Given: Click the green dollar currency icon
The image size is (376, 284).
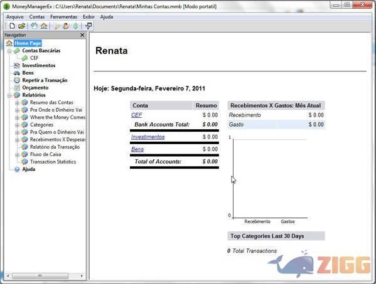Looking at the screenshot, I should pyautogui.click(x=75, y=26).
